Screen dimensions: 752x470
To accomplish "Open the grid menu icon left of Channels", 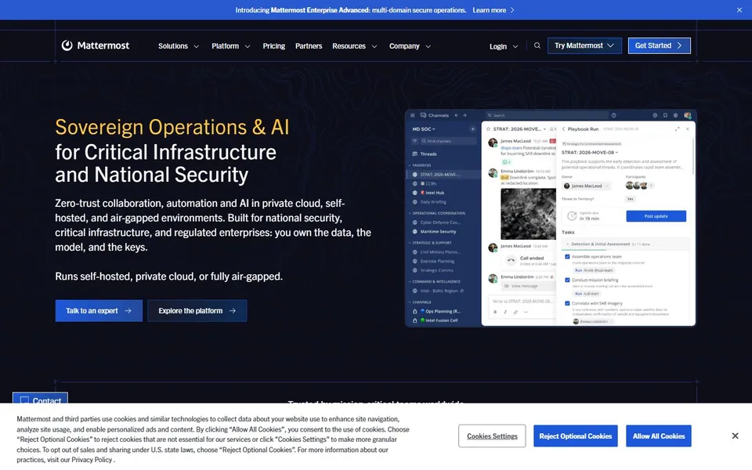I will pyautogui.click(x=413, y=116).
